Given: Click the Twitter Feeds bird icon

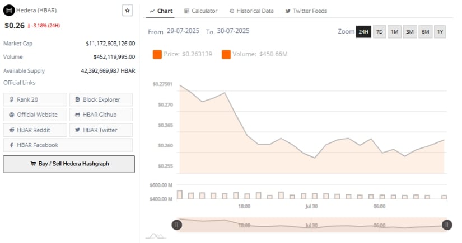Looking at the screenshot, I should pos(288,11).
